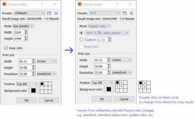Save the 16:9 preset with floppy icon
Image resolution: width=195 pixels, height=119 pixels.
[x=125, y=13]
